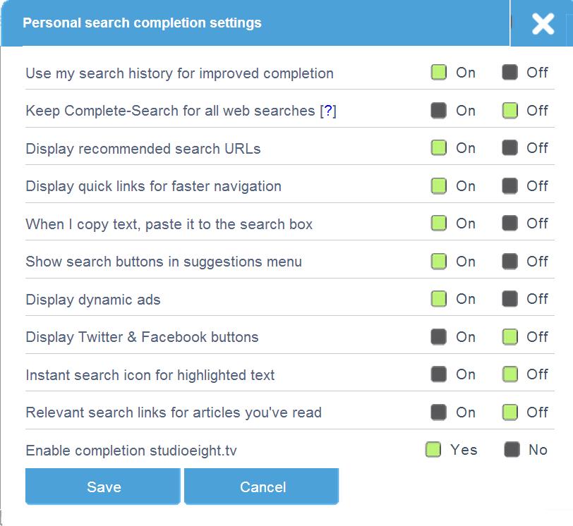
Task: Turn off pasting copied text to search box
Action: click(x=510, y=224)
